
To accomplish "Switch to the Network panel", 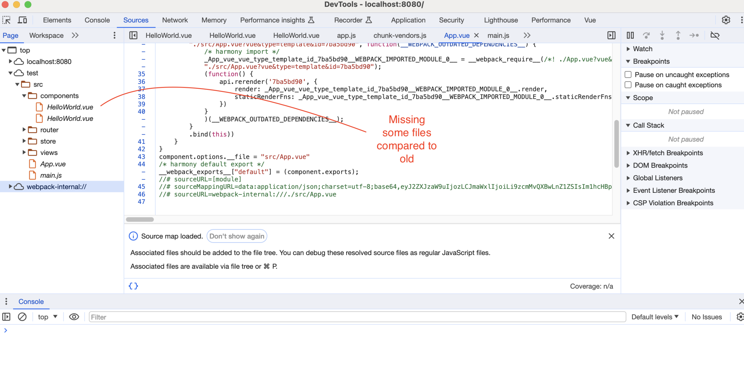I will [x=175, y=20].
